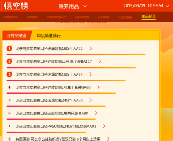The image size is (173, 141).
Task: Open details arrow for 玻璃奶瓶160ml AA72
Action: [91, 49]
